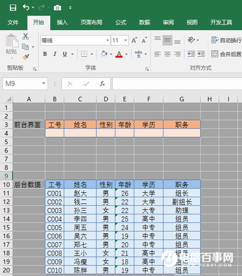Switch to the 视图 tab
The image size is (242, 276).
[192, 22]
